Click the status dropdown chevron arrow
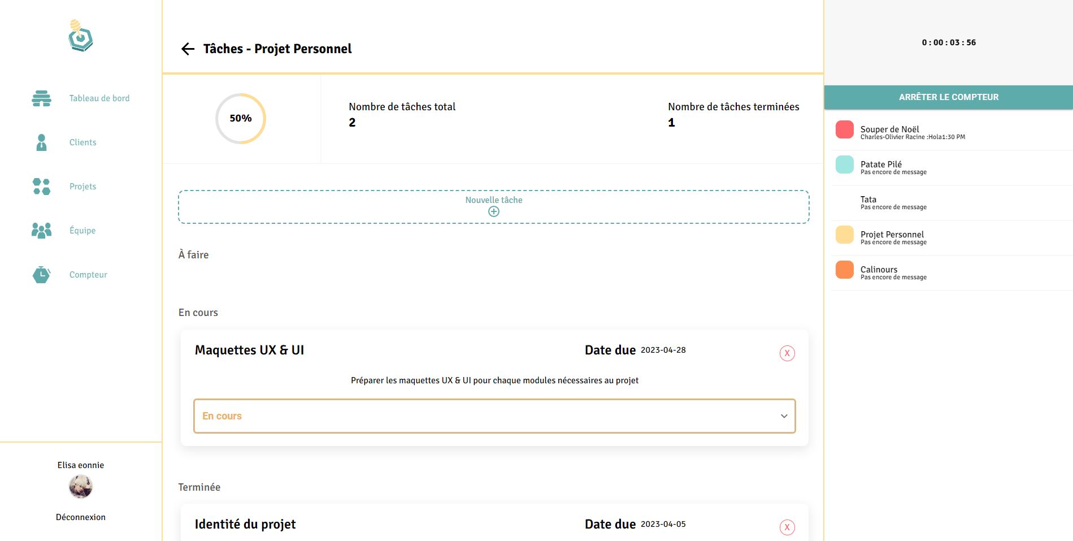 point(784,416)
